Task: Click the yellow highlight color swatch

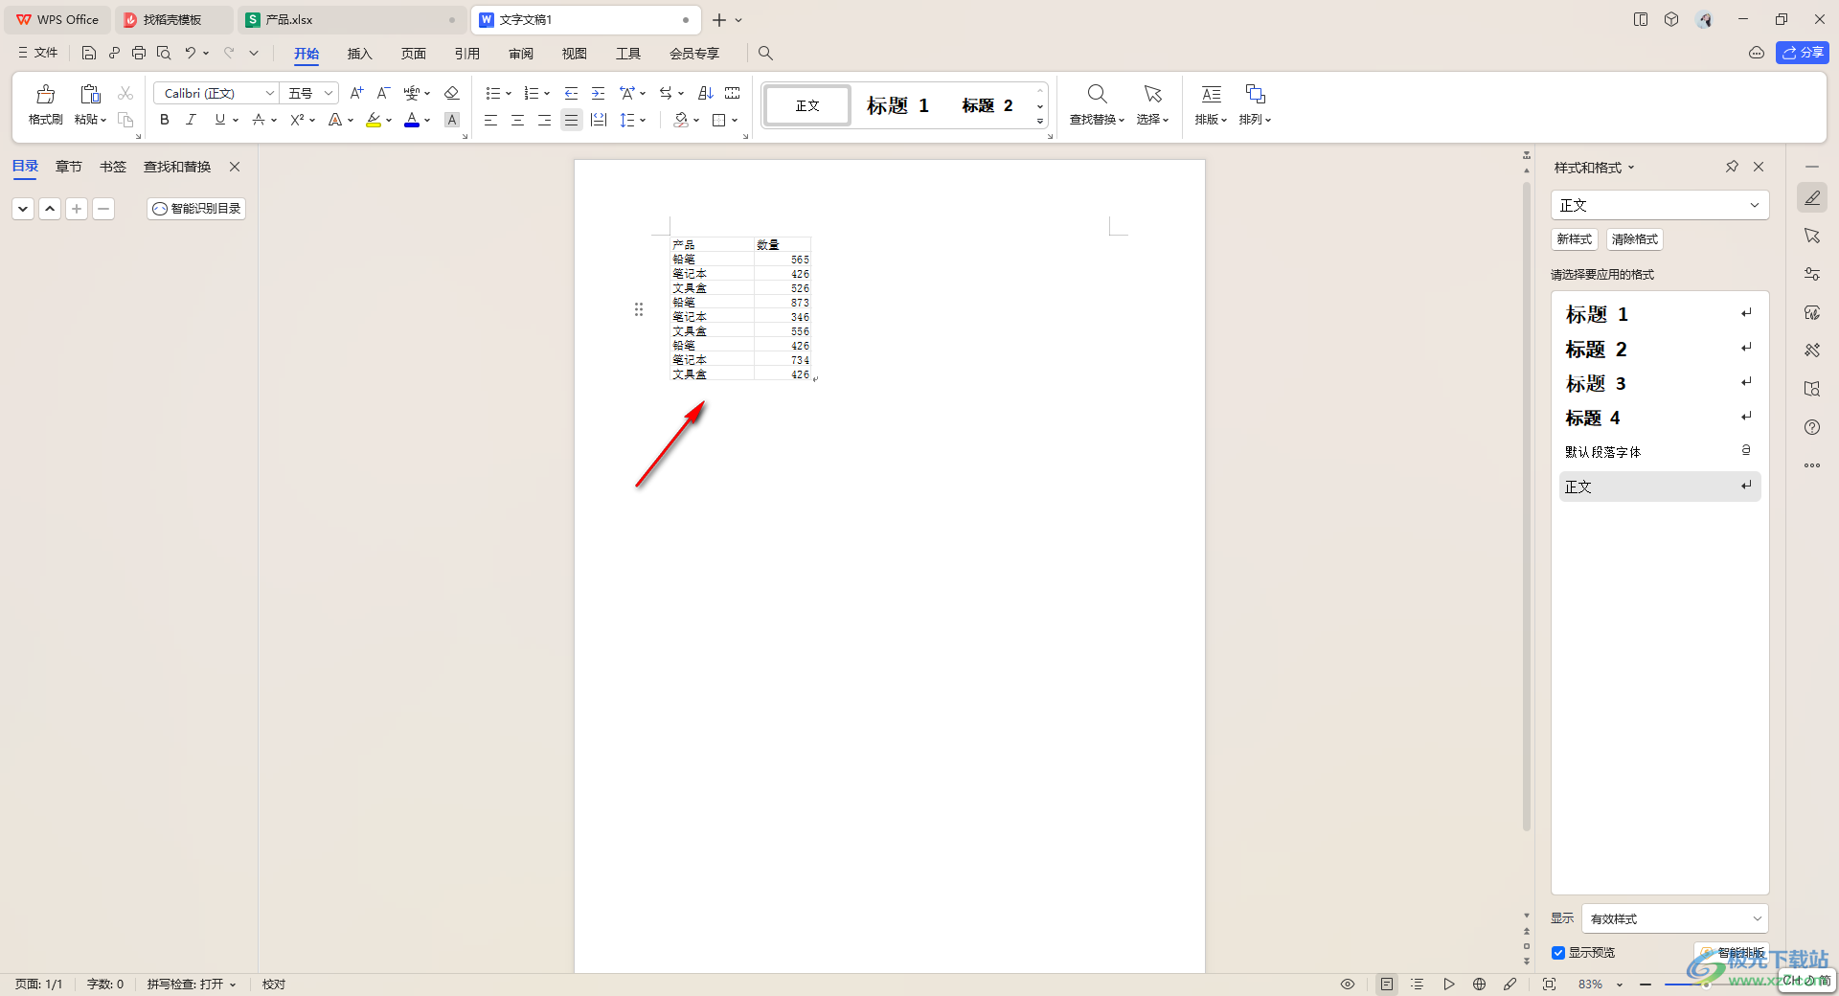Action: [x=374, y=121]
